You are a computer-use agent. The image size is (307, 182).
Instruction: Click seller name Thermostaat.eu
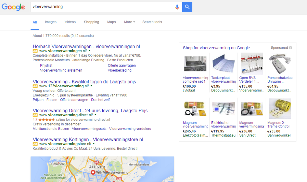pyautogui.click(x=223, y=135)
